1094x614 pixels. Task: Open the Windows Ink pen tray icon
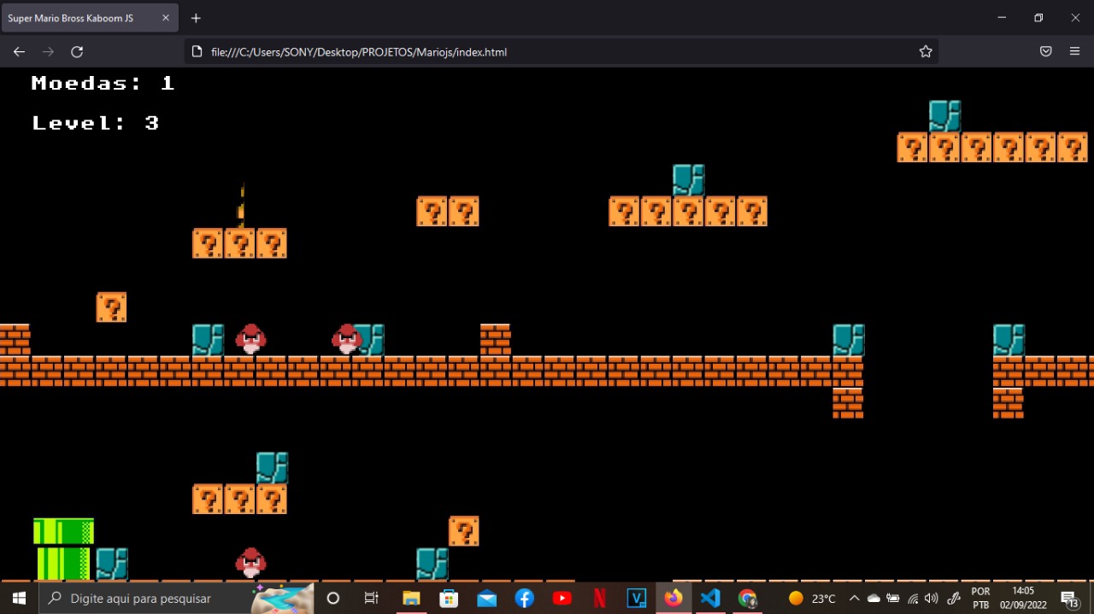click(x=955, y=599)
